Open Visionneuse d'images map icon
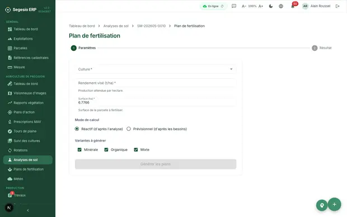Screen dimensions: 347x217 pos(10,93)
